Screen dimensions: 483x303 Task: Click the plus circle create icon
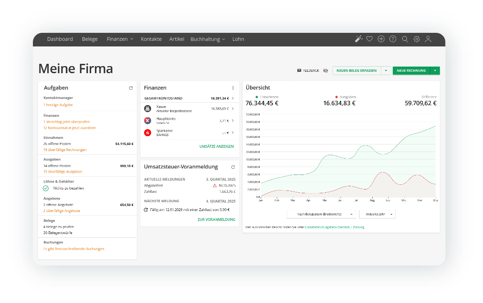(x=381, y=39)
